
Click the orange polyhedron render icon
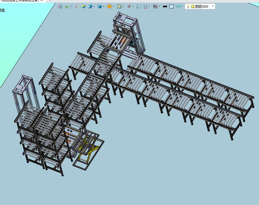tap(109, 6)
